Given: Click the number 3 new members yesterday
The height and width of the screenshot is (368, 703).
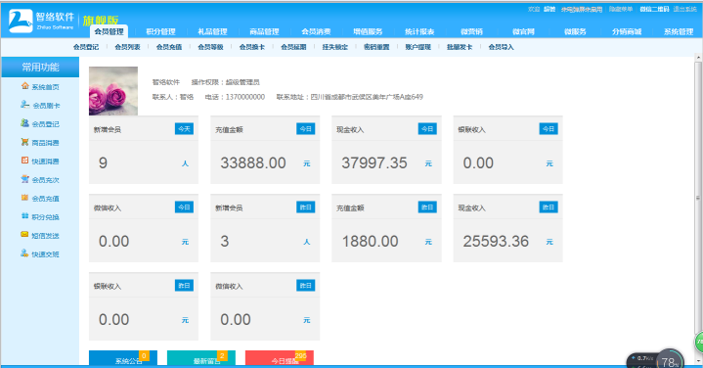Looking at the screenshot, I should (225, 242).
